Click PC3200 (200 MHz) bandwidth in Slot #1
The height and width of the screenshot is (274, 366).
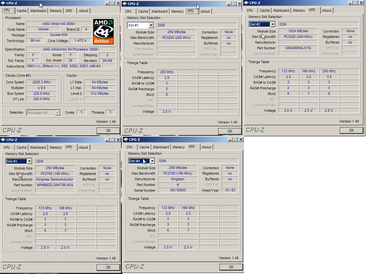click(x=177, y=38)
